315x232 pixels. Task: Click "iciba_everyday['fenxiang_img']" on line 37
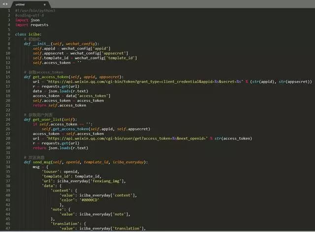91,181
